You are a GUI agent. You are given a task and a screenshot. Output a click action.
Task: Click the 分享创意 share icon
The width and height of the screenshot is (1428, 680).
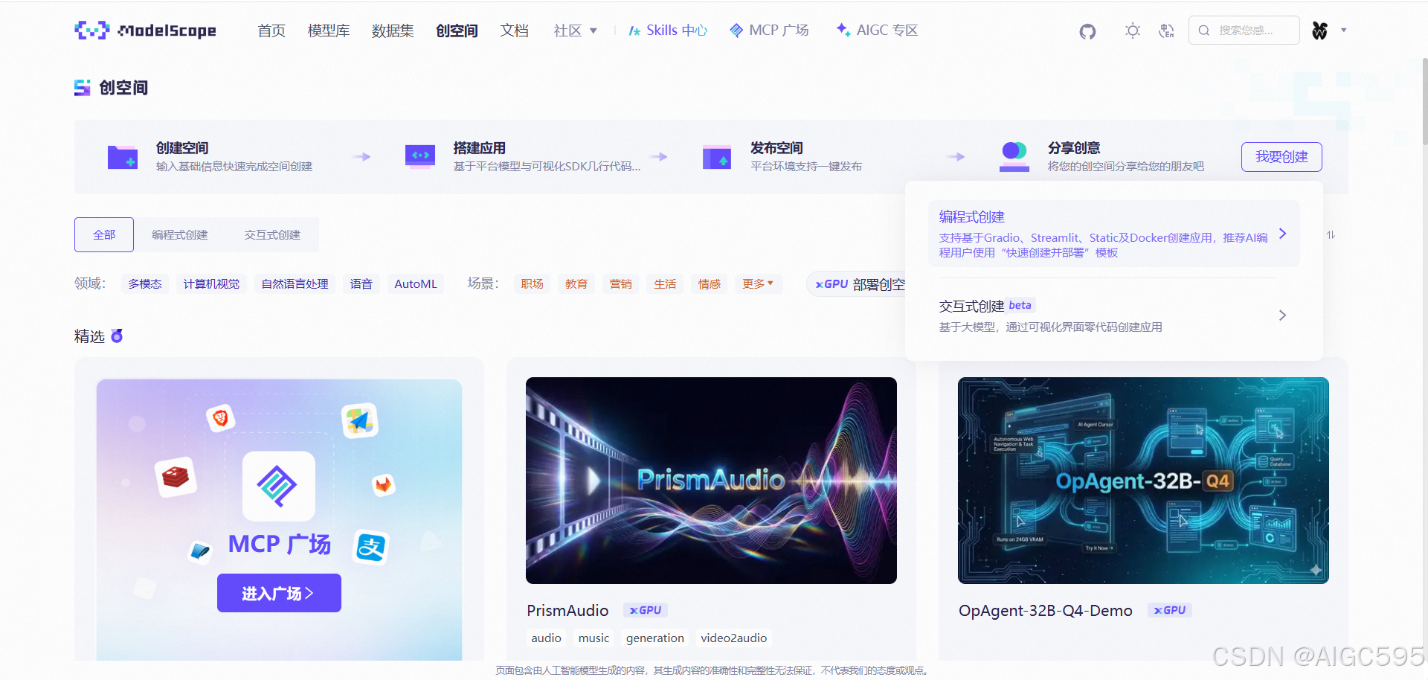click(x=1014, y=157)
